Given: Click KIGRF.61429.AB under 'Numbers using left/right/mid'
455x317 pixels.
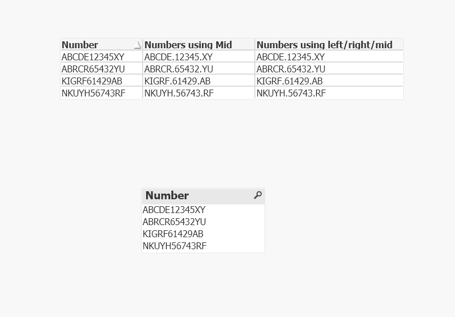Looking at the screenshot, I should coord(289,81).
